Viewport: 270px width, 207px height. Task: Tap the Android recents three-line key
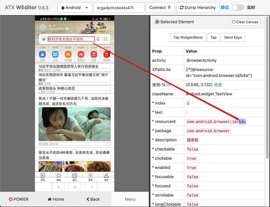(58, 187)
